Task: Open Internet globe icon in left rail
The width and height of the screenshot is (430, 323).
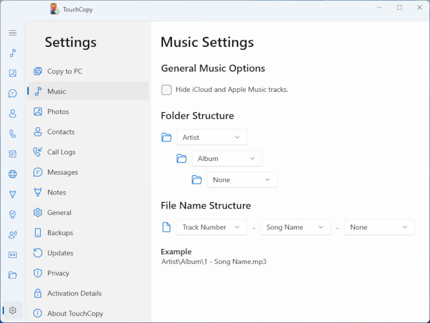Action: (12, 174)
